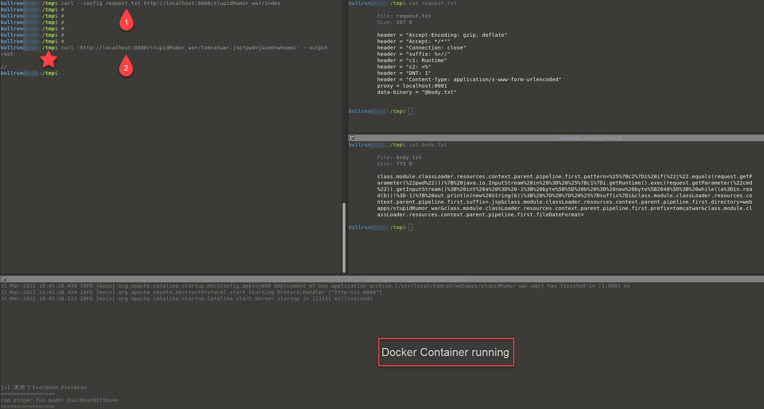Click the block cursor after the body.txt prompt
Image resolution: width=764 pixels, height=409 pixels.
click(x=410, y=227)
